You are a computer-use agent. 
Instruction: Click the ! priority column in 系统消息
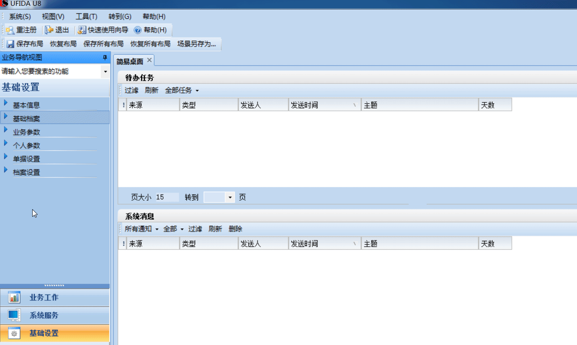[x=122, y=244]
